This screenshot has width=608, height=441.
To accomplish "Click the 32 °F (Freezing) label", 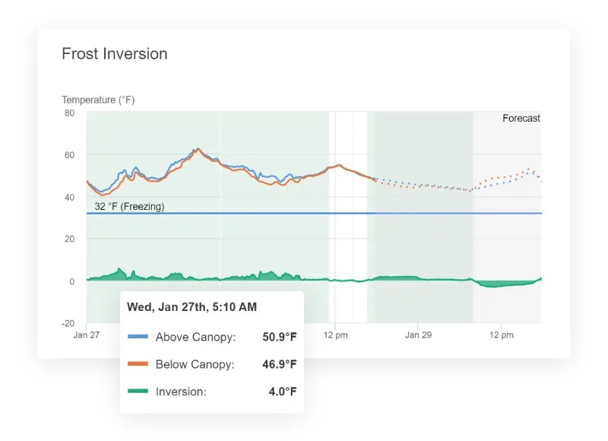I will [x=129, y=206].
